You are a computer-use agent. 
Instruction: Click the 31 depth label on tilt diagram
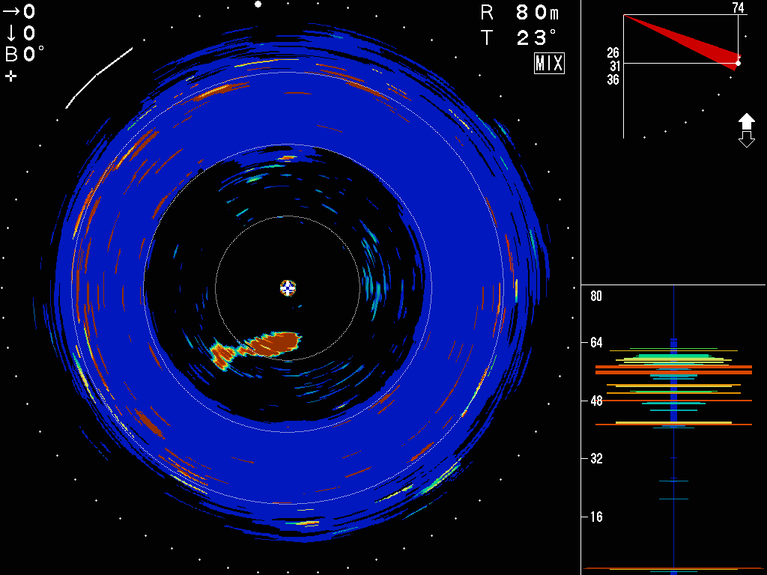coord(615,66)
